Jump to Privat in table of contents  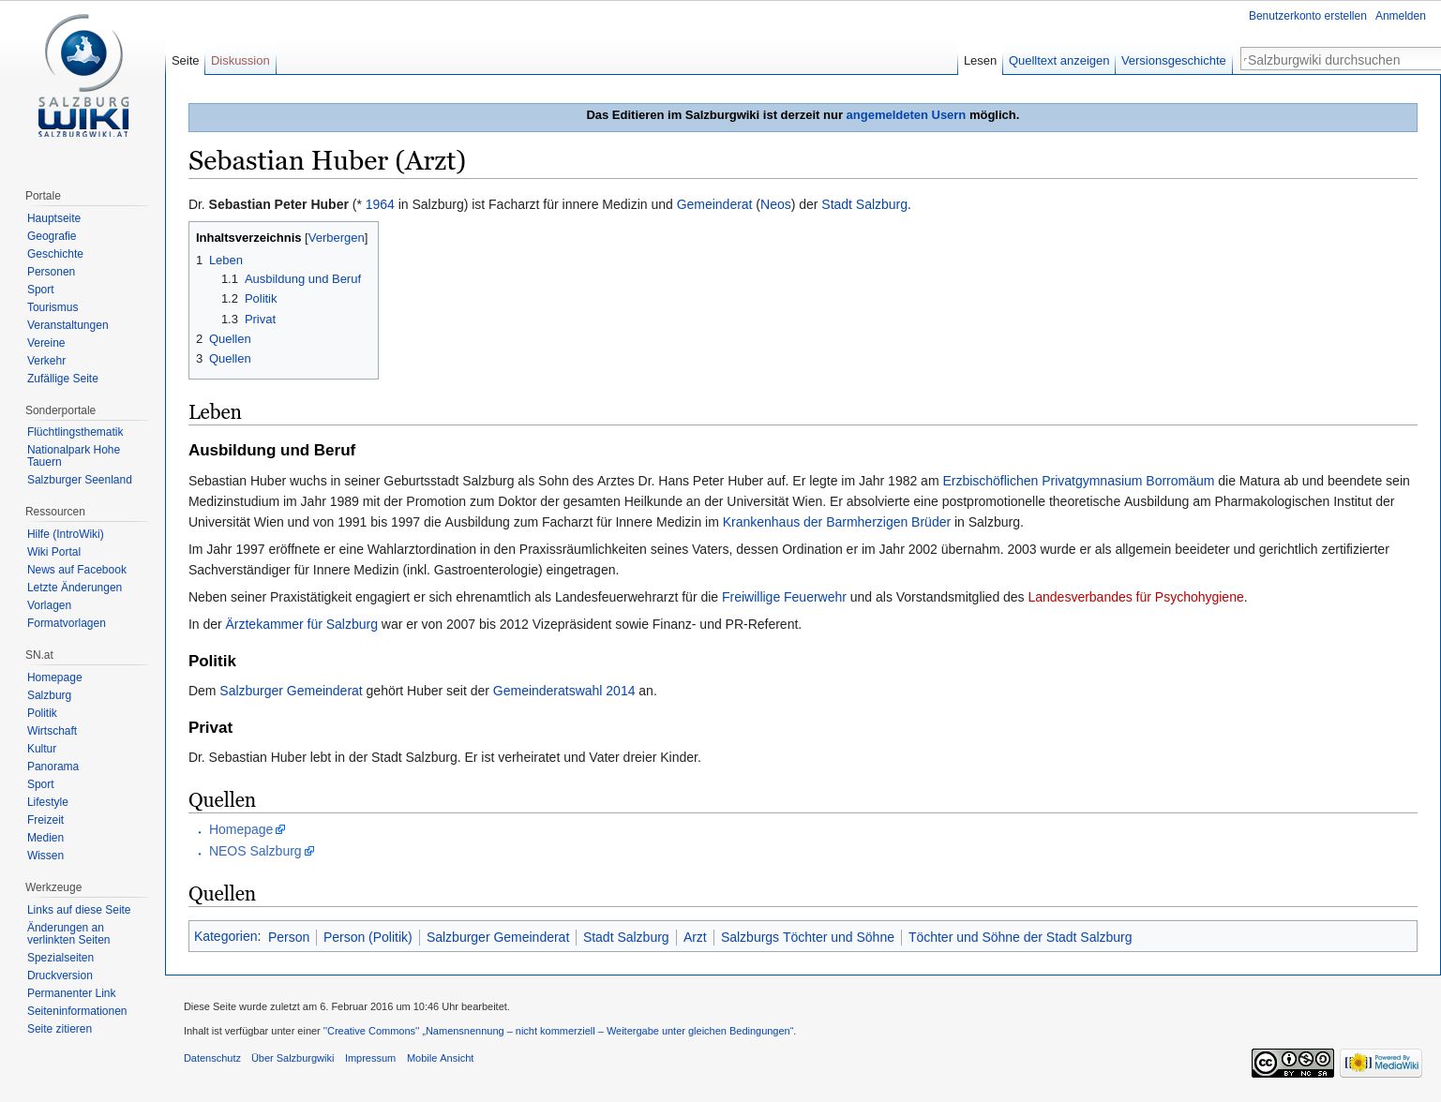(x=260, y=320)
